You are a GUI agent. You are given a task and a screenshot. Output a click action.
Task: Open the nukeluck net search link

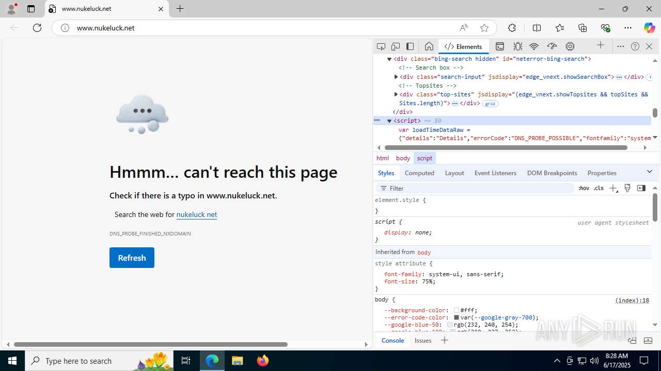[197, 214]
